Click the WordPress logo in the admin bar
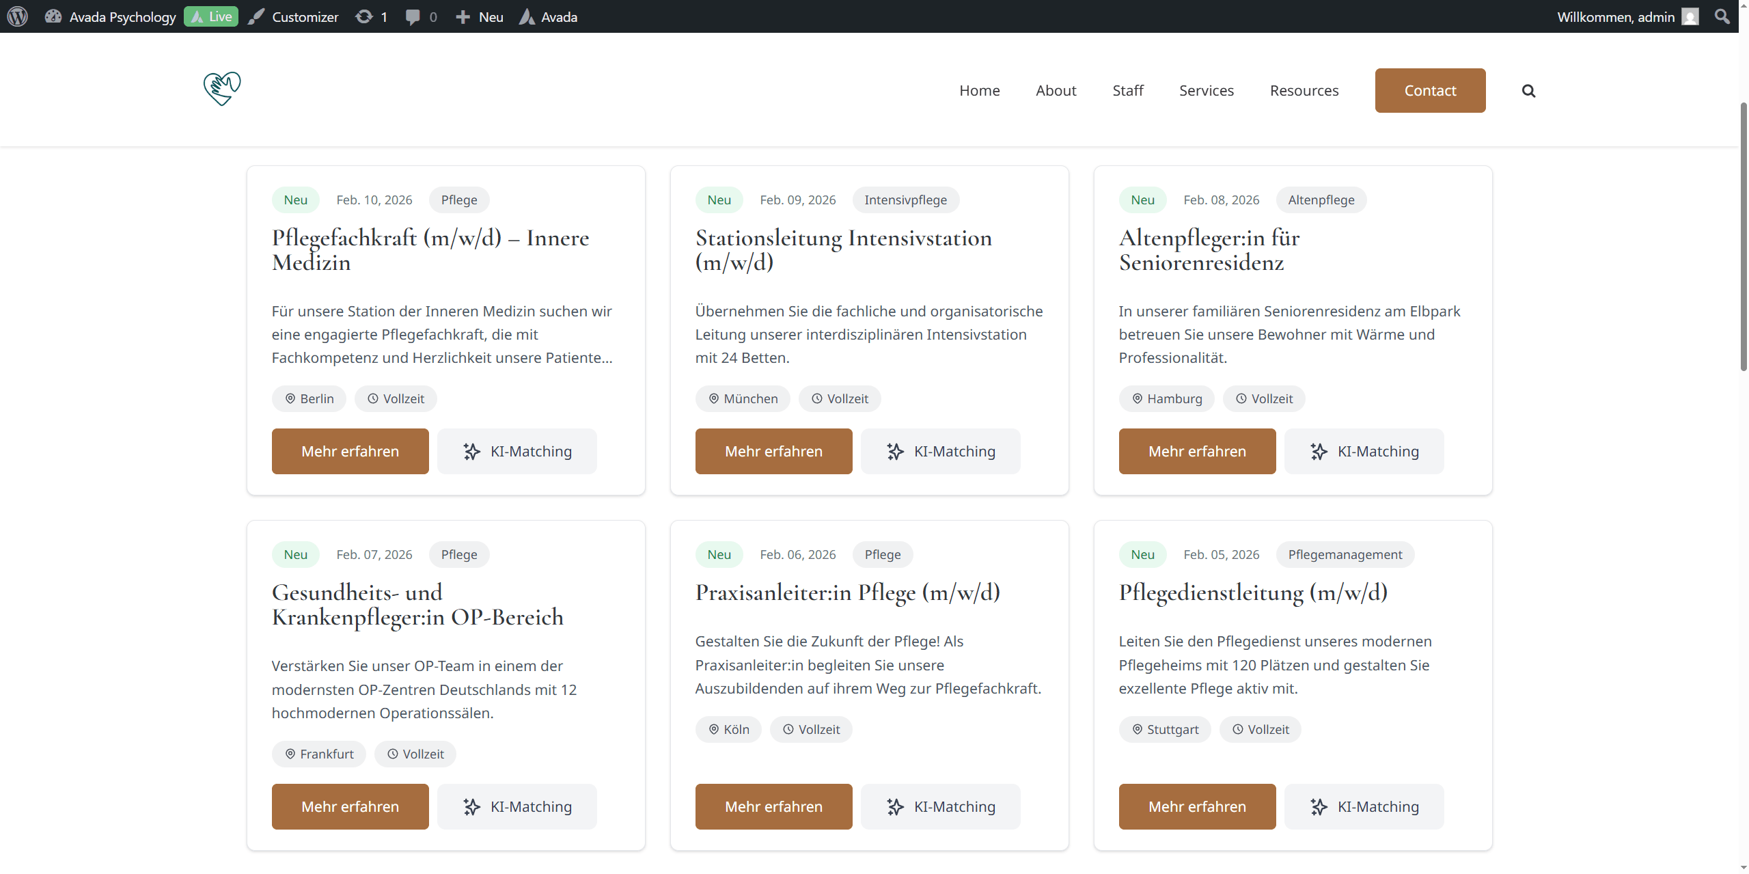The height and width of the screenshot is (874, 1749). [16, 16]
